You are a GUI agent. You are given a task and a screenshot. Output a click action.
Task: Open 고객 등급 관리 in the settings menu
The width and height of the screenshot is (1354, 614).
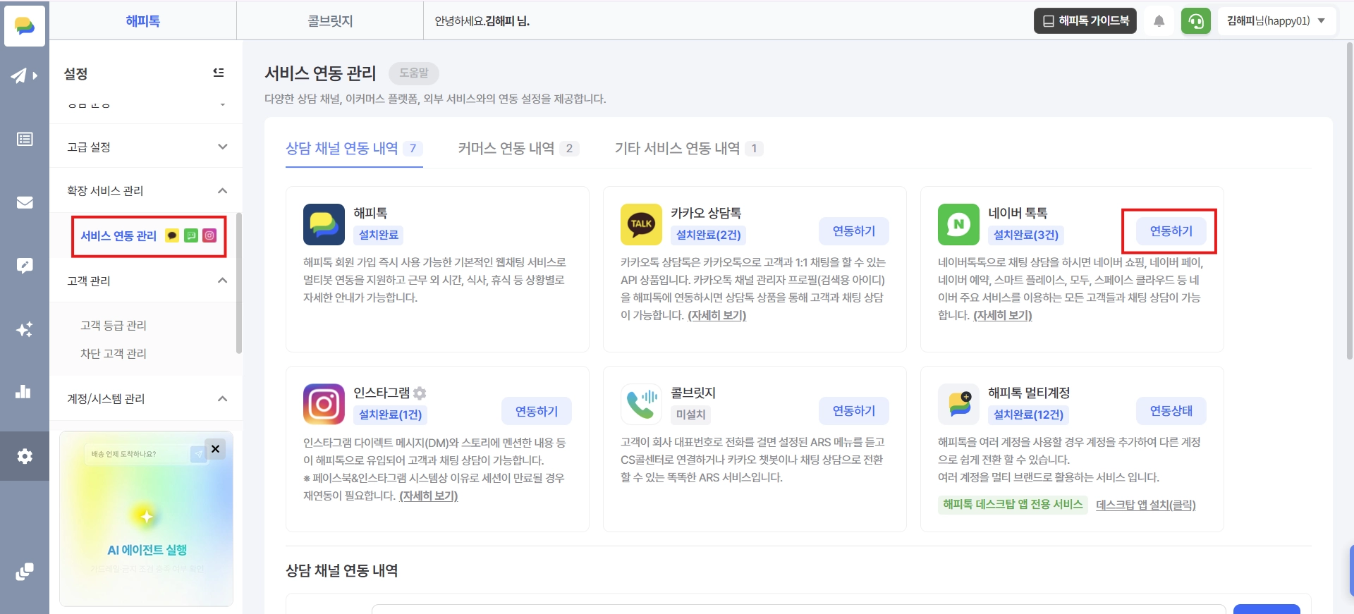114,325
